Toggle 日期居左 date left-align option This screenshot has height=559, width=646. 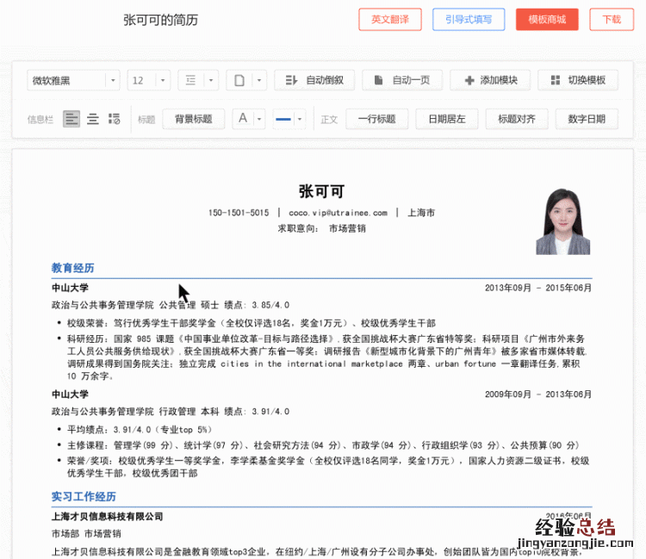pos(446,119)
